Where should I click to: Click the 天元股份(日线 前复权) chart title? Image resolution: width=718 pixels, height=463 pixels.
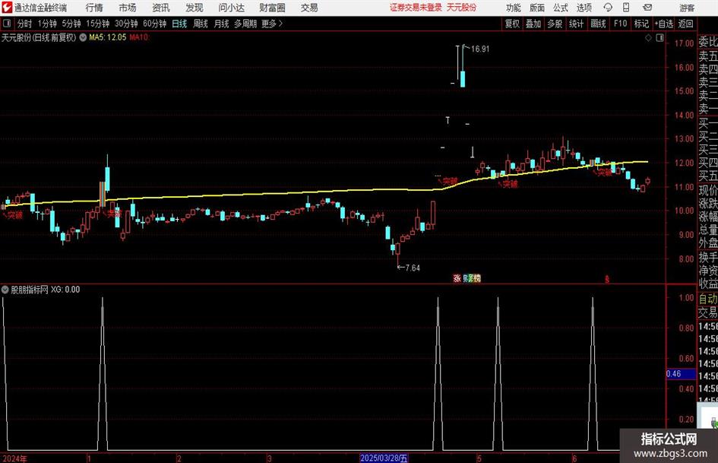click(x=39, y=37)
